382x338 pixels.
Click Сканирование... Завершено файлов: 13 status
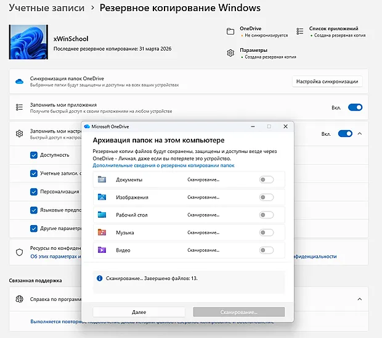tap(152, 278)
